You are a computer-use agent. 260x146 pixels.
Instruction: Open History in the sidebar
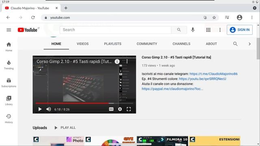tap(9, 119)
